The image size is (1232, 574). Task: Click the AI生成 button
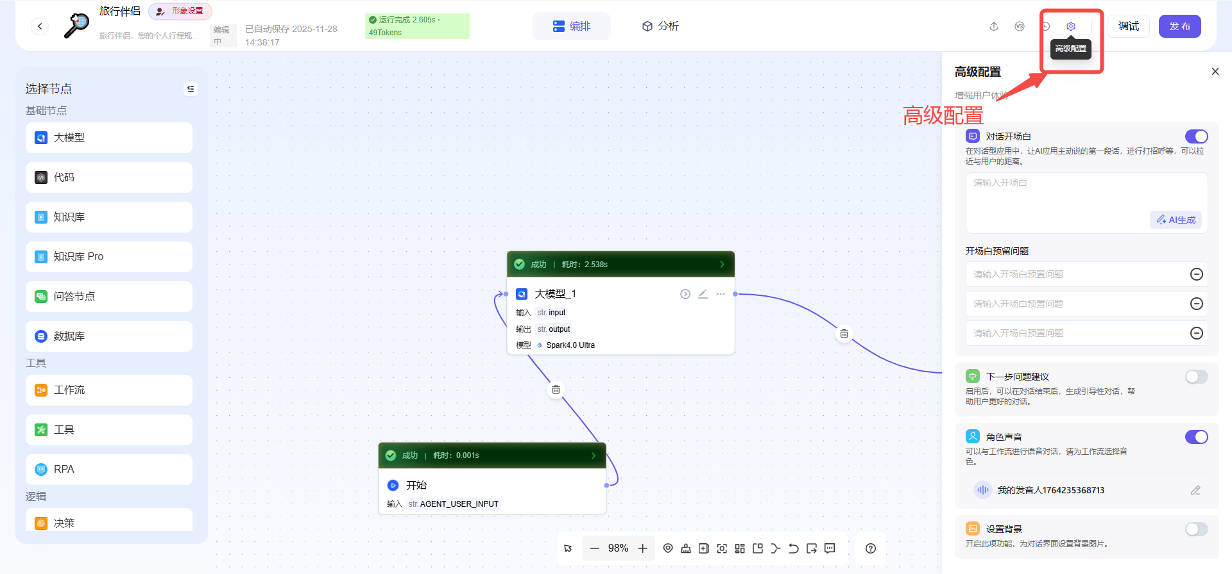coord(1176,220)
